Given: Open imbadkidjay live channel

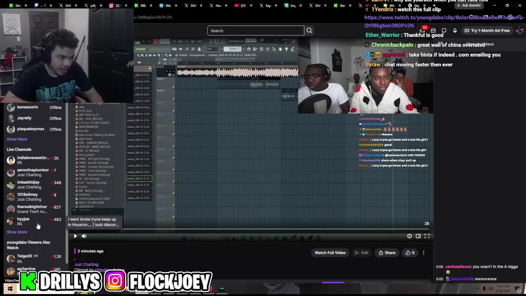Looking at the screenshot, I should click(x=34, y=185).
